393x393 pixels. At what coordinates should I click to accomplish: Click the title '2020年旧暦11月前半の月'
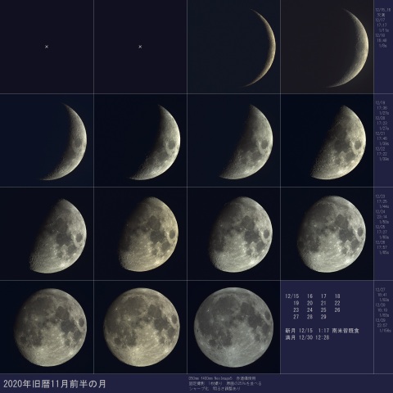point(54,384)
